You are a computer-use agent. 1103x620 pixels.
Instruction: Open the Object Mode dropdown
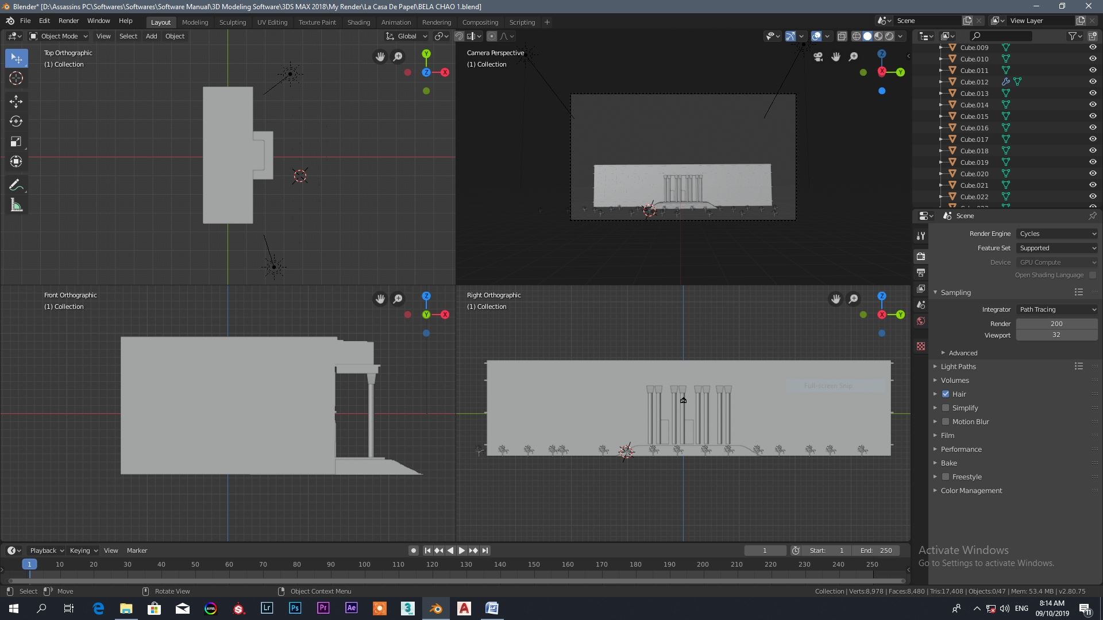click(x=59, y=36)
